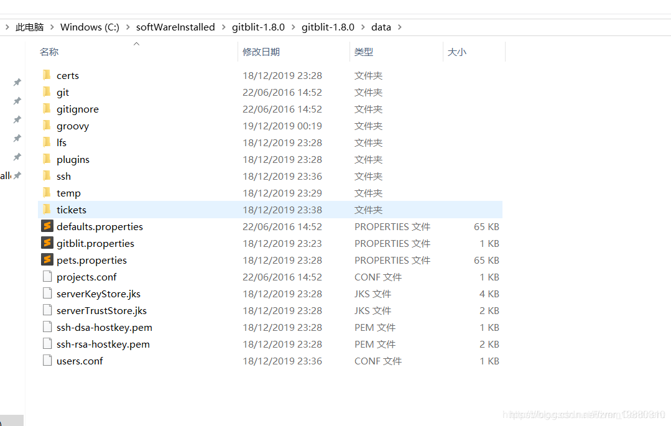Click the file icon of users.conf
671x426 pixels.
47,361
